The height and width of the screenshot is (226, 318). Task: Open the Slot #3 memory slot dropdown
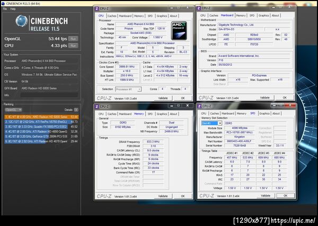click(211, 123)
